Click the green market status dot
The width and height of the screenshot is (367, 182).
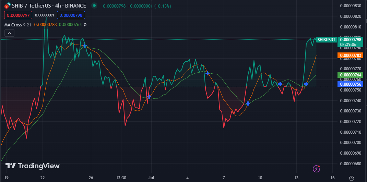[95, 6]
